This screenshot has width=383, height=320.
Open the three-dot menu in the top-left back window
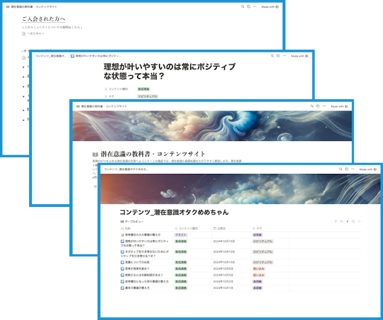pyautogui.click(x=255, y=7)
